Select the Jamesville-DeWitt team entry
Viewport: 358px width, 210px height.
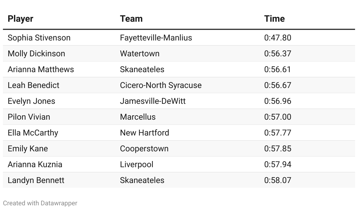(153, 101)
